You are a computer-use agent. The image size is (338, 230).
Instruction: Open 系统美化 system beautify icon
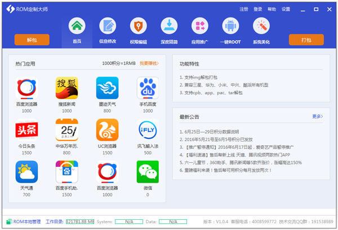[x=261, y=26]
